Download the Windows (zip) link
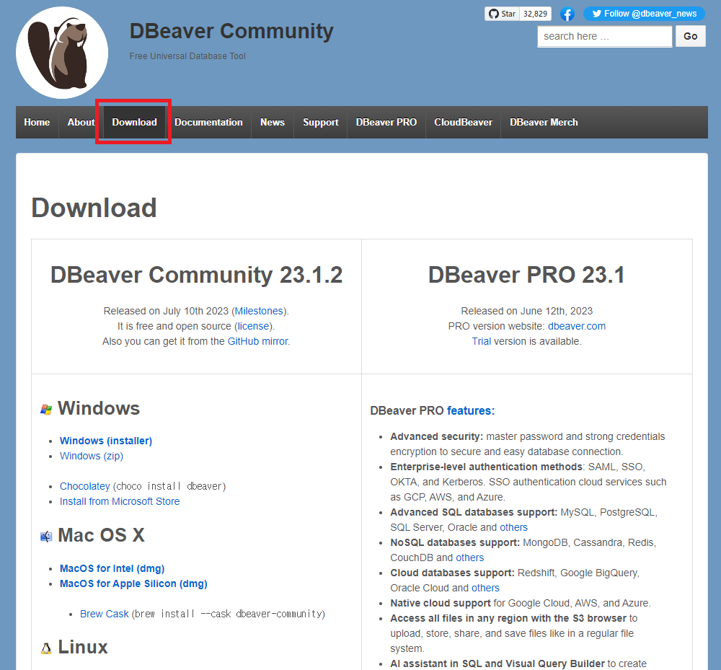Viewport: 721px width, 670px height. pyautogui.click(x=92, y=456)
